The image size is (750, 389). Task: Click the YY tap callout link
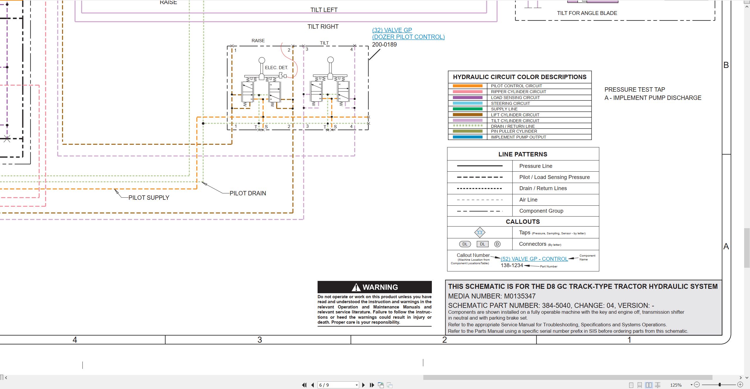pos(480,232)
